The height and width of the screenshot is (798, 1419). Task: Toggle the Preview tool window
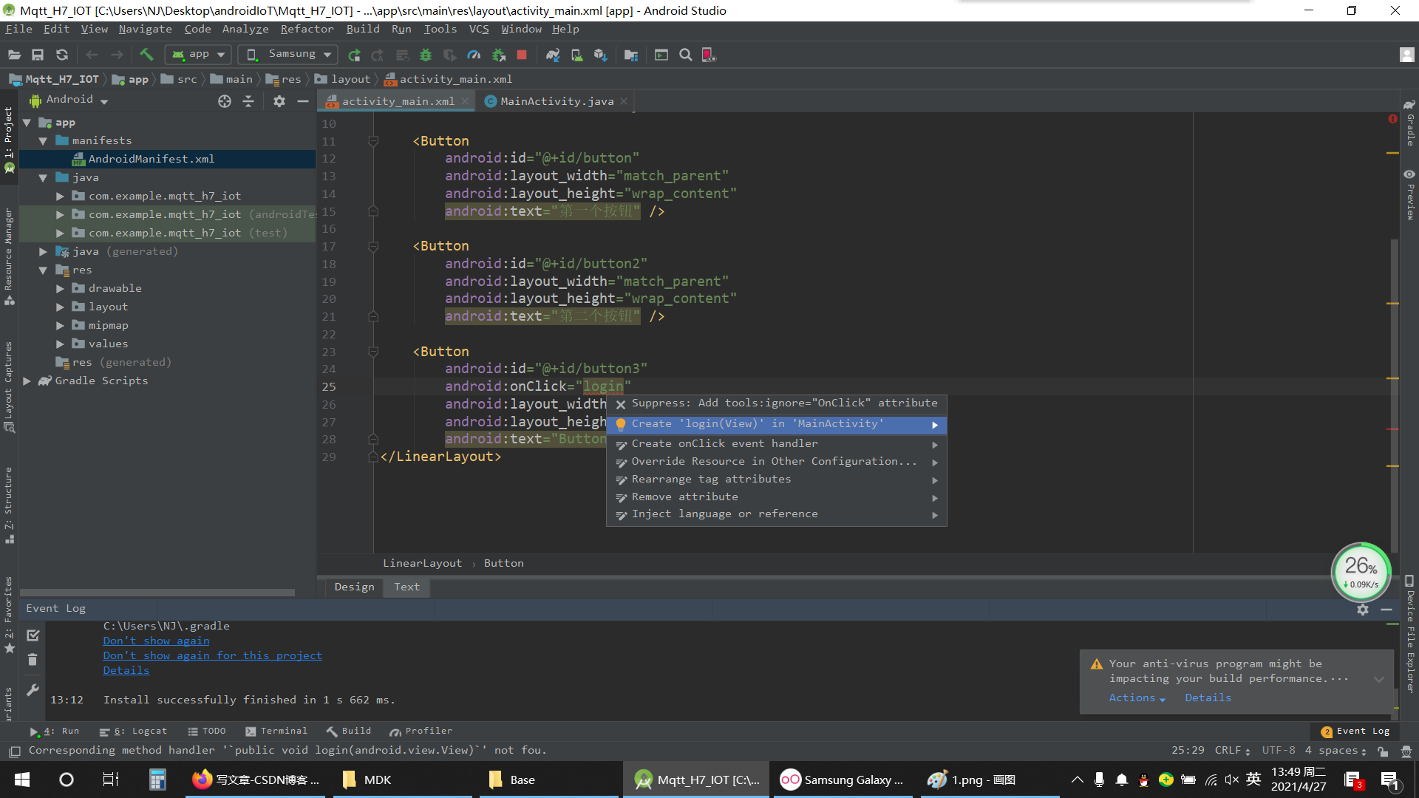pos(1409,194)
